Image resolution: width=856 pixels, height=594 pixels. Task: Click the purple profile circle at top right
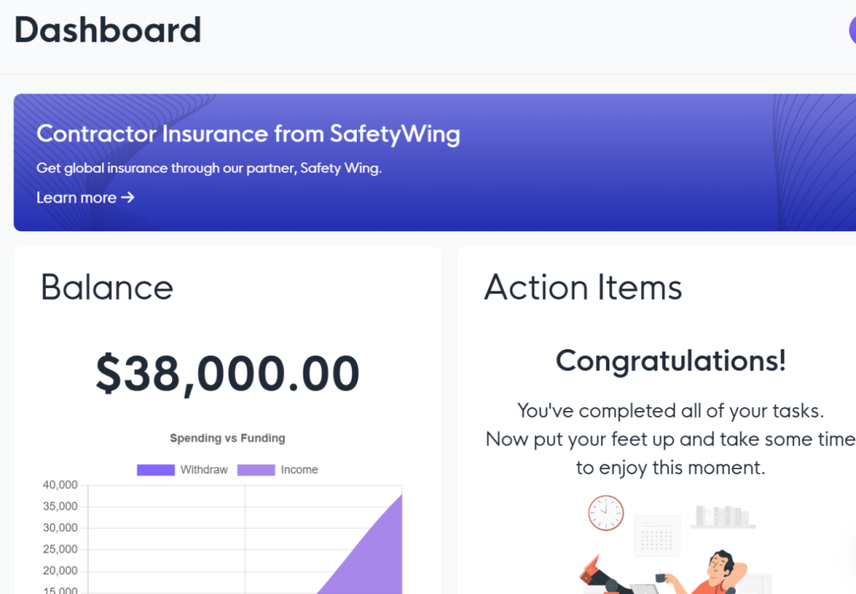click(852, 30)
